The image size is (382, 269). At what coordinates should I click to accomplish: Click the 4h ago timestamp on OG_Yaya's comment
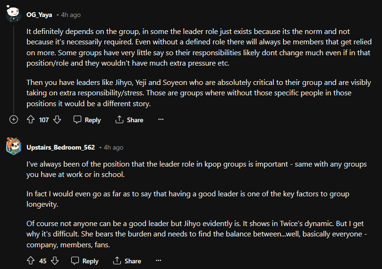(71, 15)
